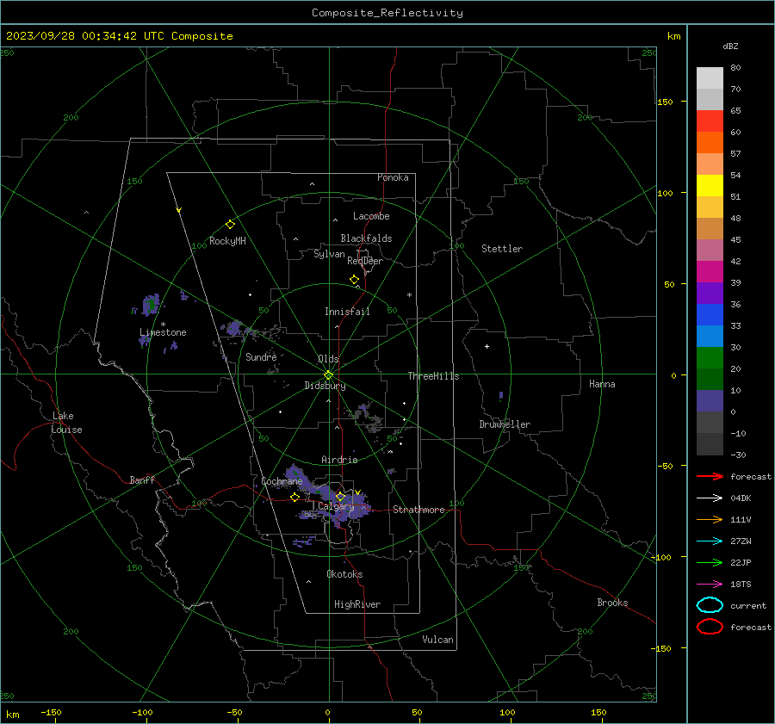This screenshot has width=775, height=724.
Task: Click the Cochrane town label
Action: (282, 481)
